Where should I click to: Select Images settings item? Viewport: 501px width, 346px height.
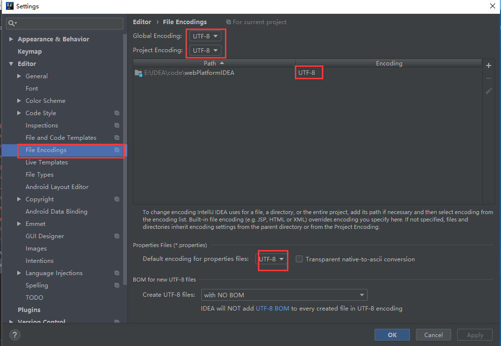pos(36,248)
